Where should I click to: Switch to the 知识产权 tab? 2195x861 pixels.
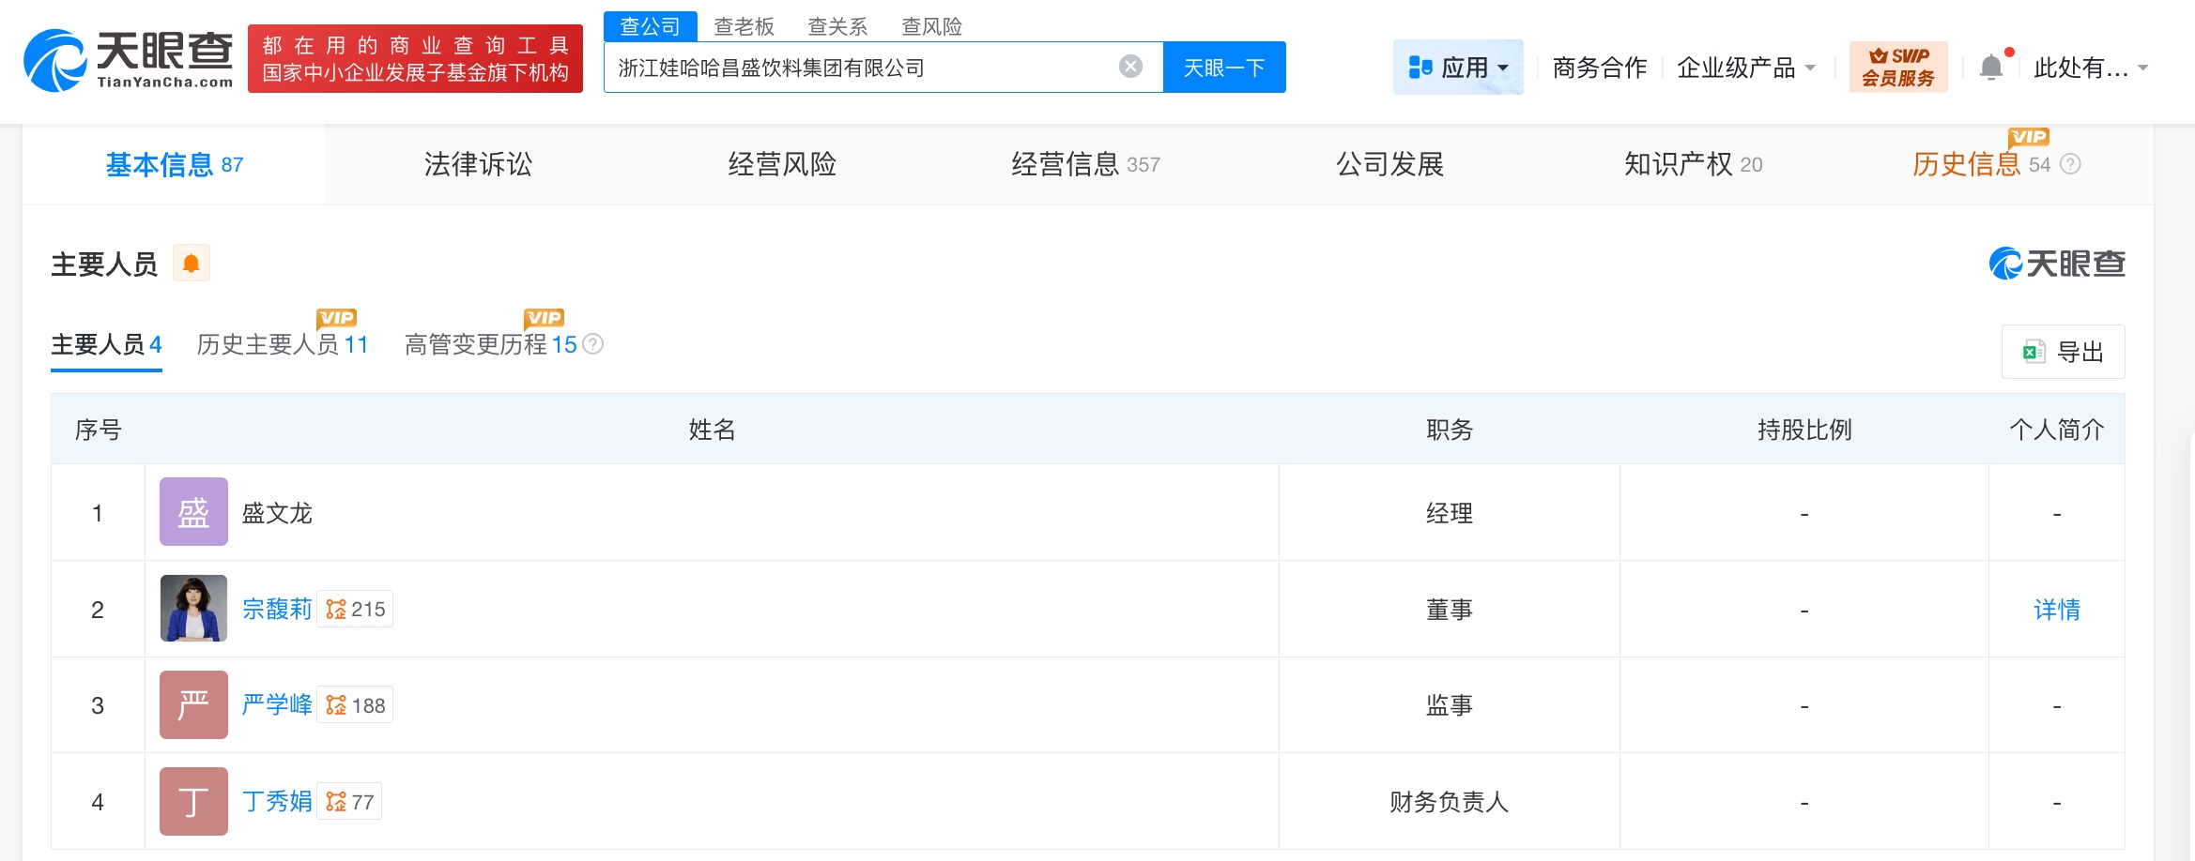[1693, 165]
